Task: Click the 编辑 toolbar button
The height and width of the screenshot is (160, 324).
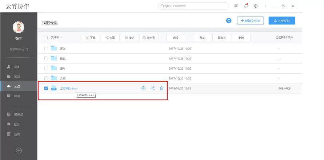Action: pyautogui.click(x=176, y=38)
